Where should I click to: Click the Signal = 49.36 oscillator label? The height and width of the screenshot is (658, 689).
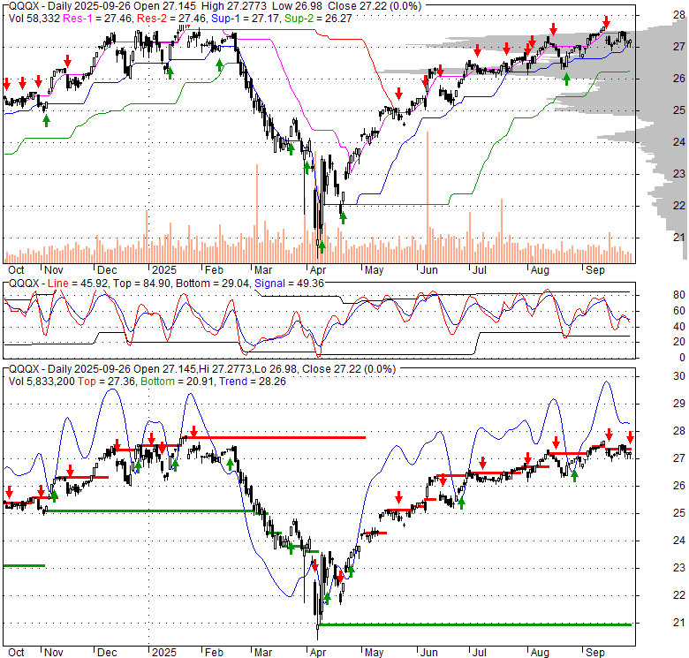pyautogui.click(x=289, y=284)
